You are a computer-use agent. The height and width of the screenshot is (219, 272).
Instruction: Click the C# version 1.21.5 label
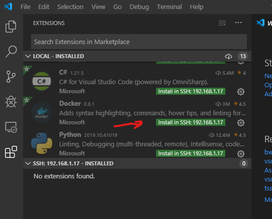(x=77, y=73)
